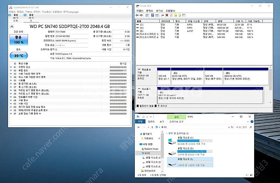Open the address bar history dropdown in Explorer
This screenshot has height=183, width=280.
coord(229,127)
